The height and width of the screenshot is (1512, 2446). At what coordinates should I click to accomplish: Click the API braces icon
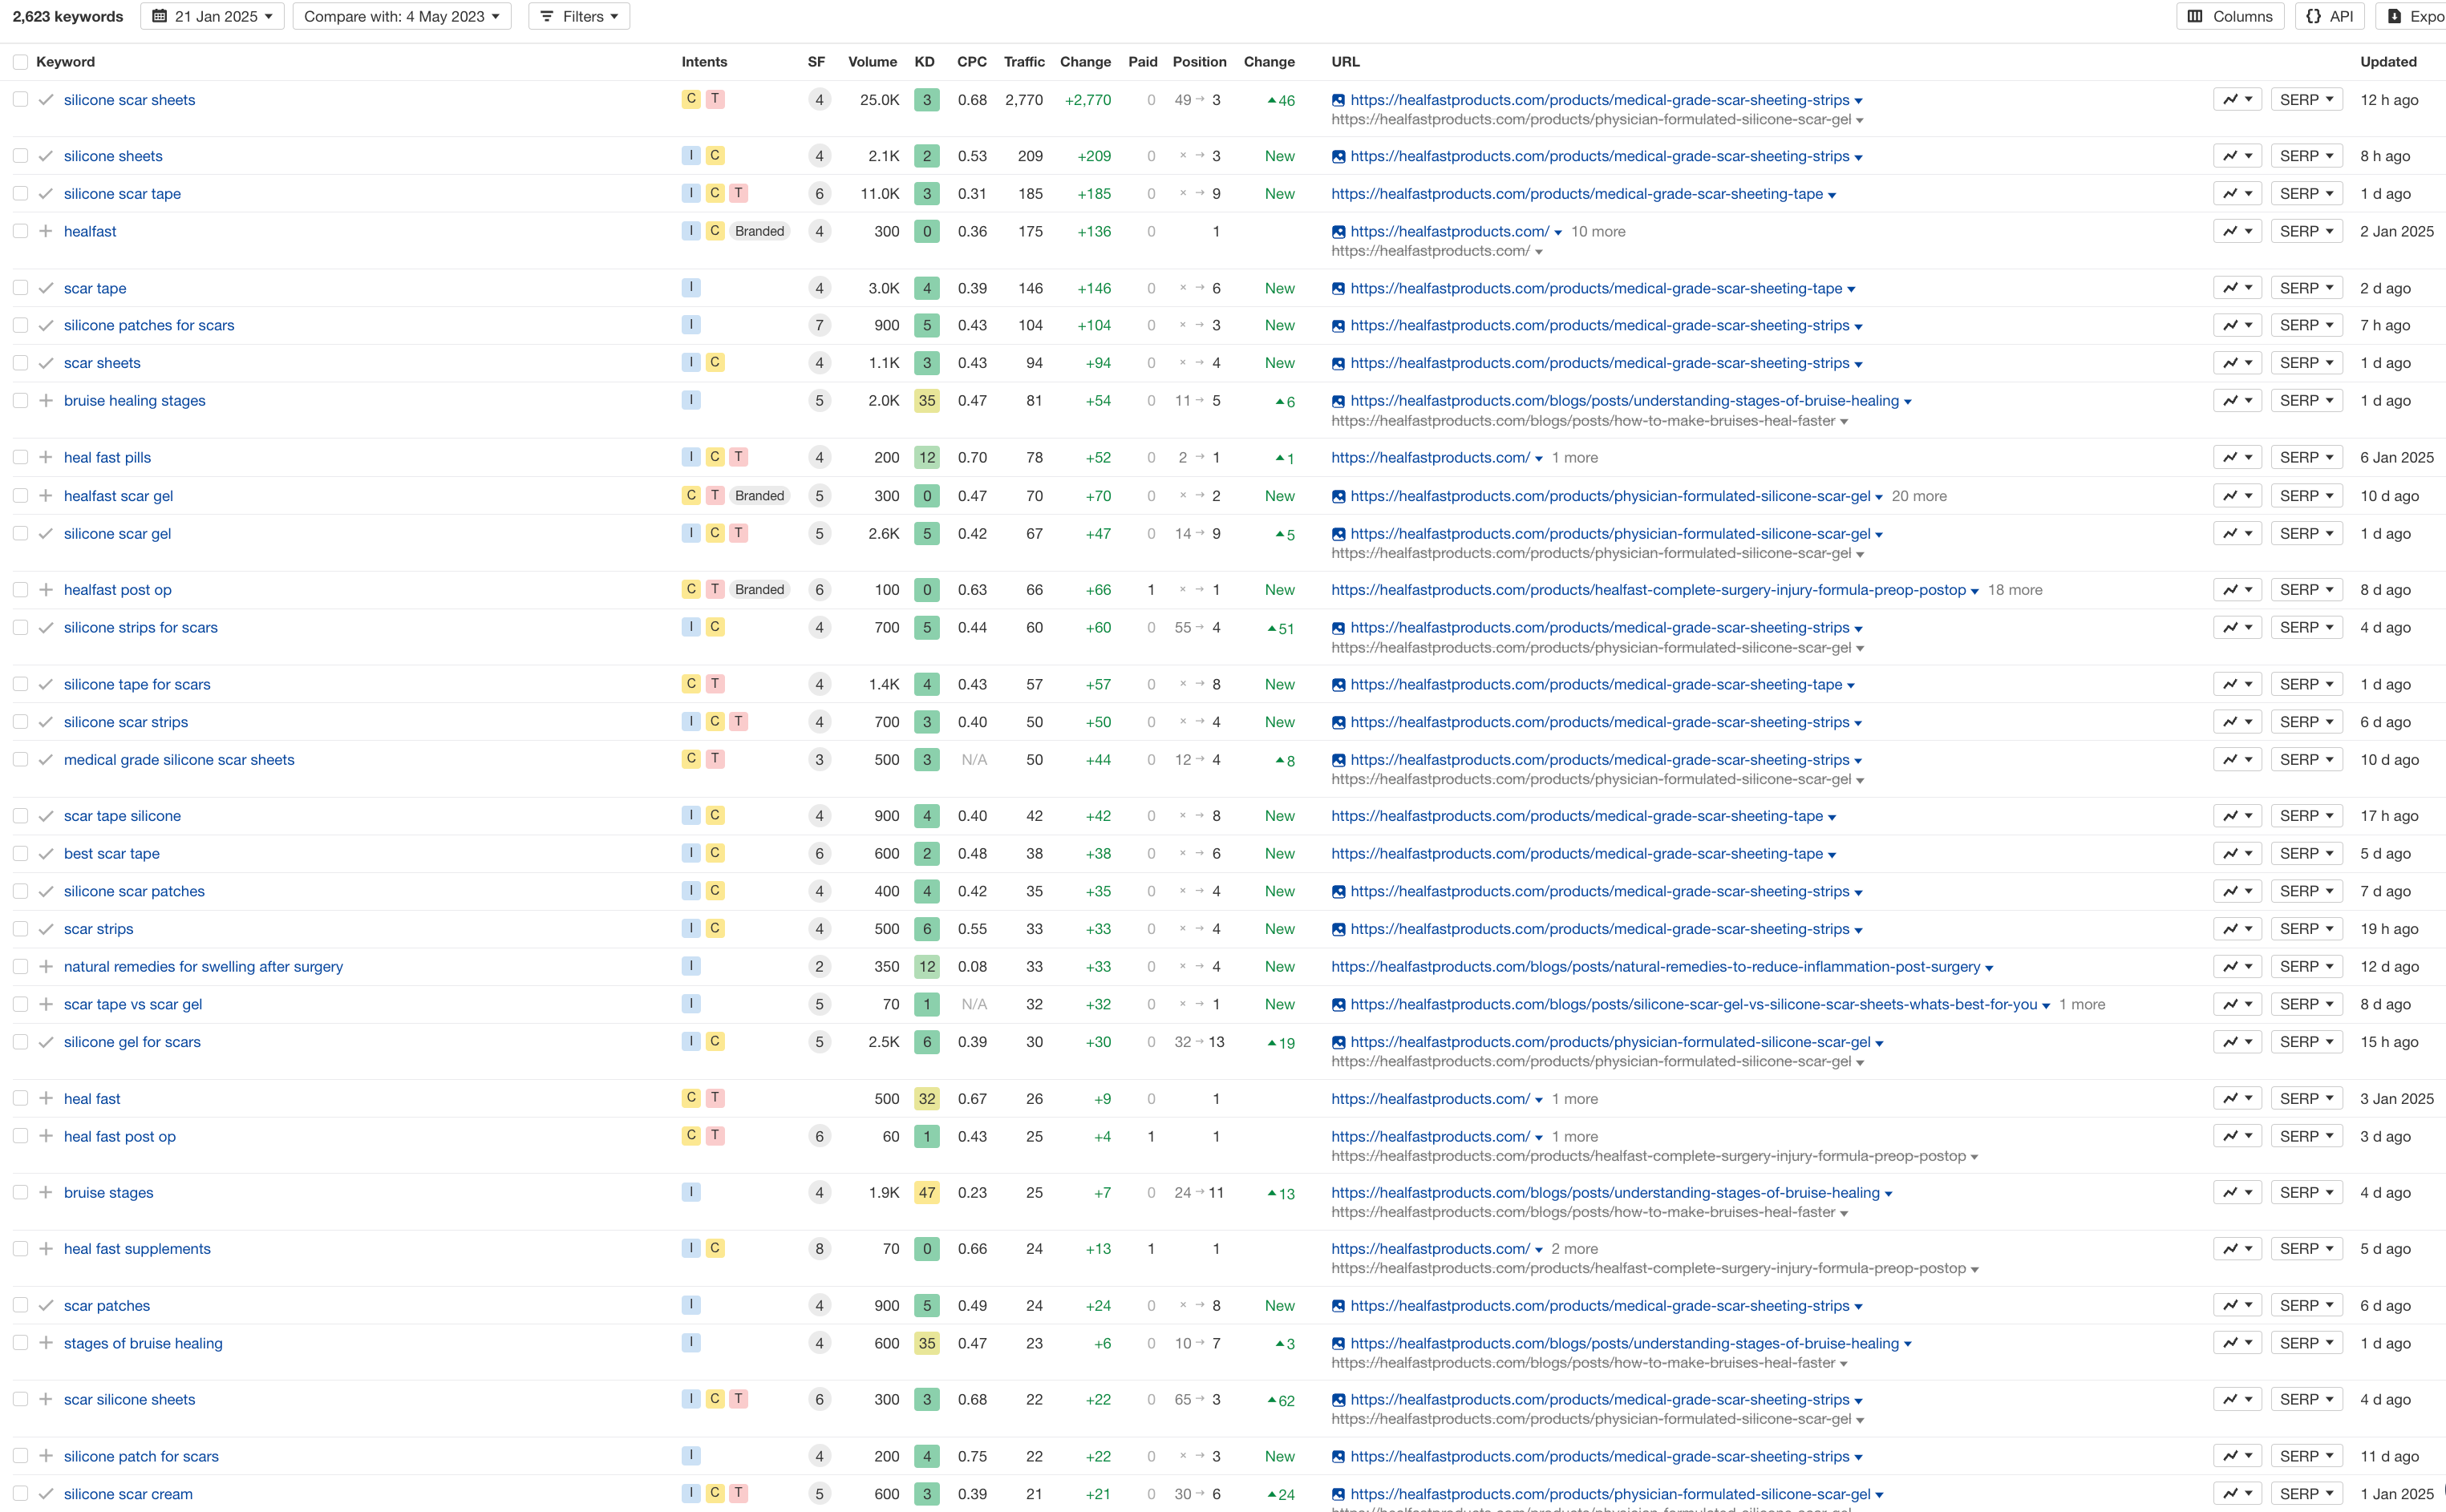[x=2314, y=16]
